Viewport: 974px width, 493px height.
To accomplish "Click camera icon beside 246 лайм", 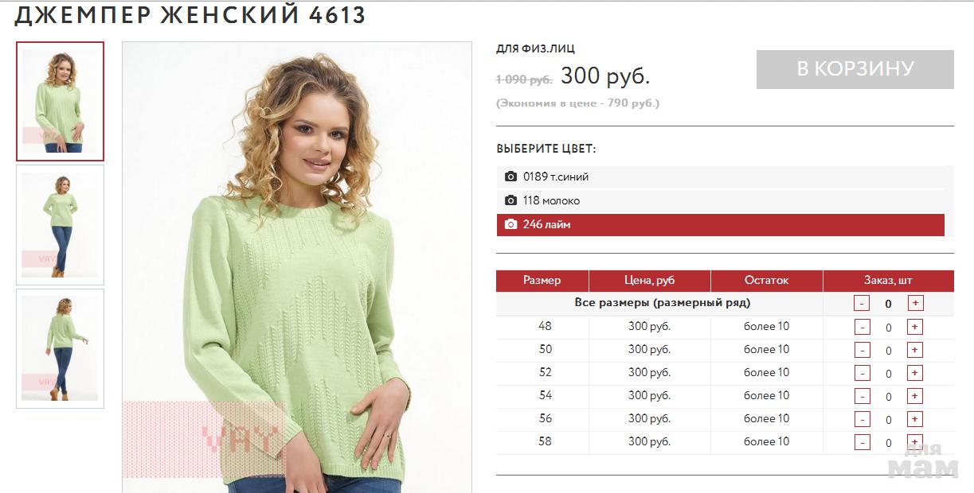I will click(x=510, y=224).
